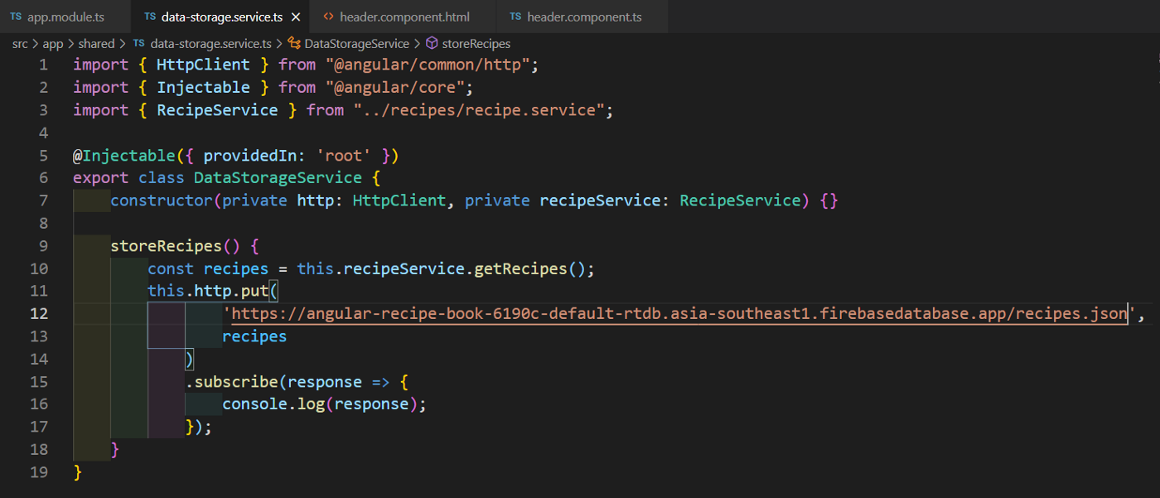Viewport: 1160px width, 498px height.
Task: Click 'app' breadcrumb segment
Action: (52, 44)
